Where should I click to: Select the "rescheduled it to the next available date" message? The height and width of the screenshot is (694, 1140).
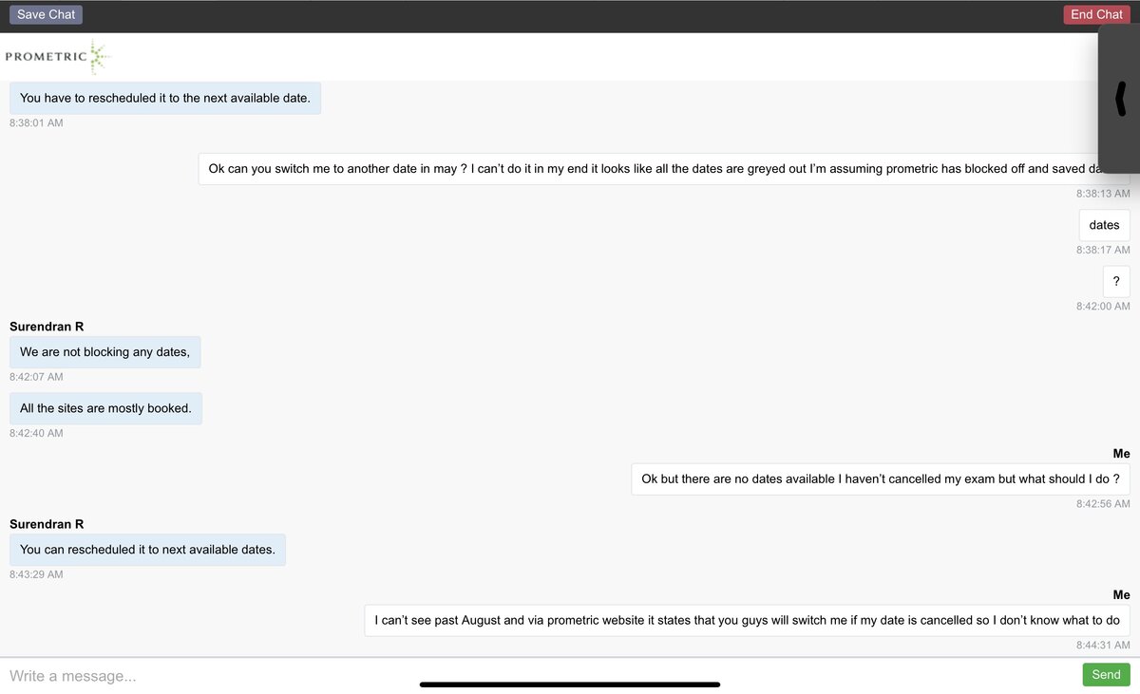[x=165, y=98]
